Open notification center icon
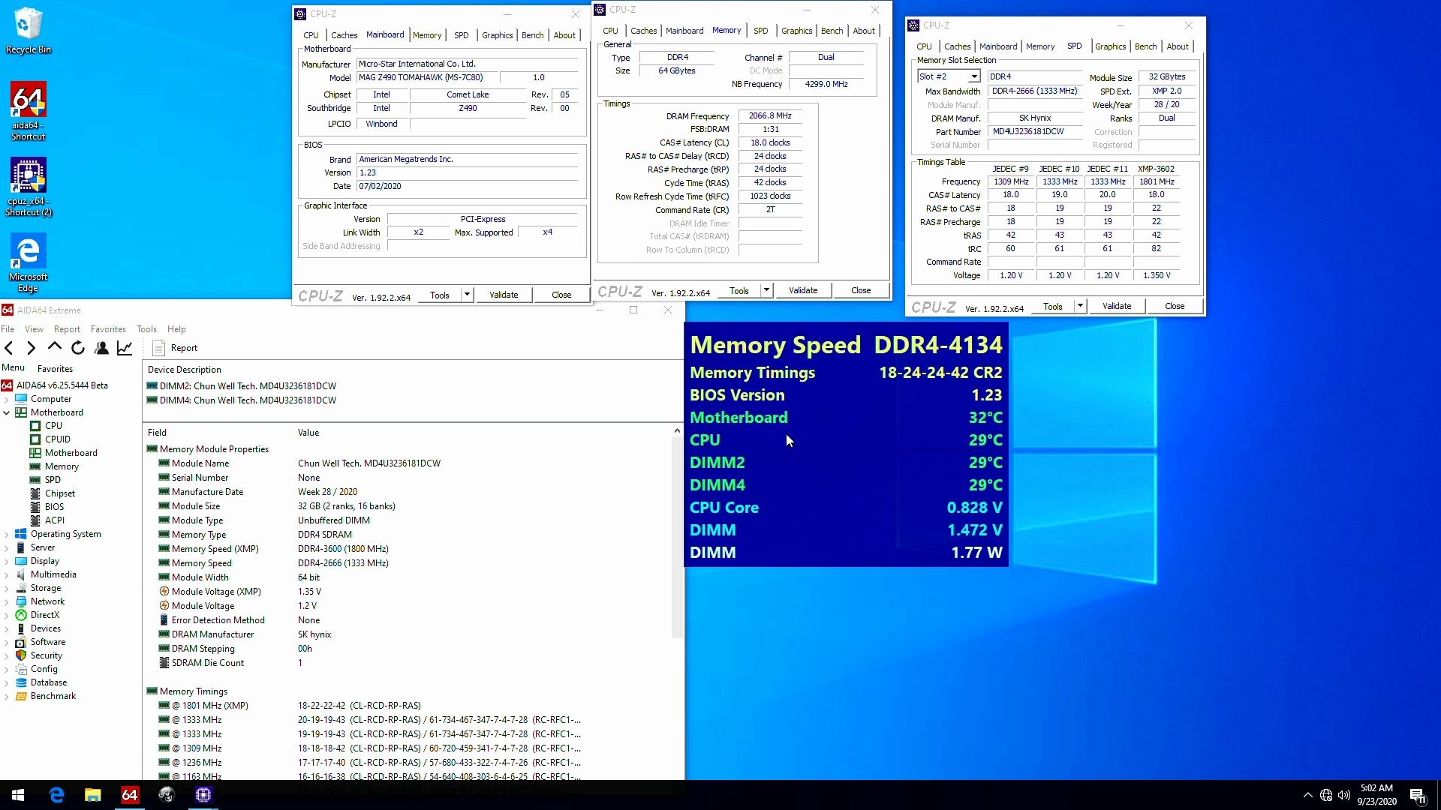Image resolution: width=1441 pixels, height=810 pixels. tap(1418, 796)
